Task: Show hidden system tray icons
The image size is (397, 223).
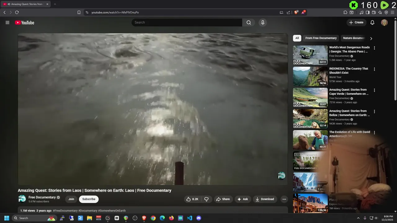Action: pyautogui.click(x=358, y=218)
